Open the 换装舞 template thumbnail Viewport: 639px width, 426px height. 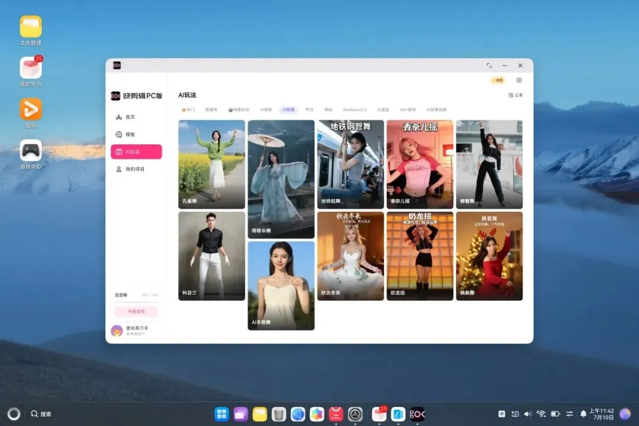489,256
